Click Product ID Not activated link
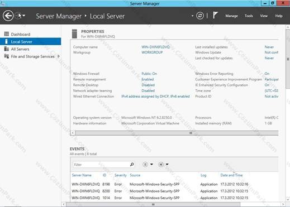The width and height of the screenshot is (290, 207). click(x=272, y=97)
